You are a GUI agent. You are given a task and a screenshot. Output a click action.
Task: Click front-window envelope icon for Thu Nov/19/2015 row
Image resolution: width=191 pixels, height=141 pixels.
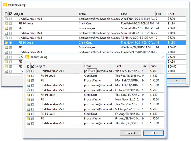click(28, 95)
